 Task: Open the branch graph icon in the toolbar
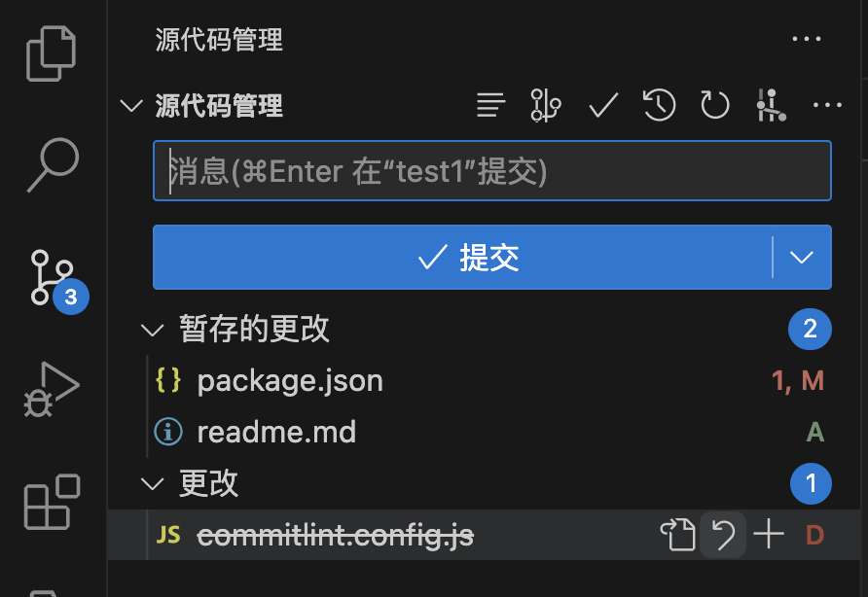tap(546, 105)
